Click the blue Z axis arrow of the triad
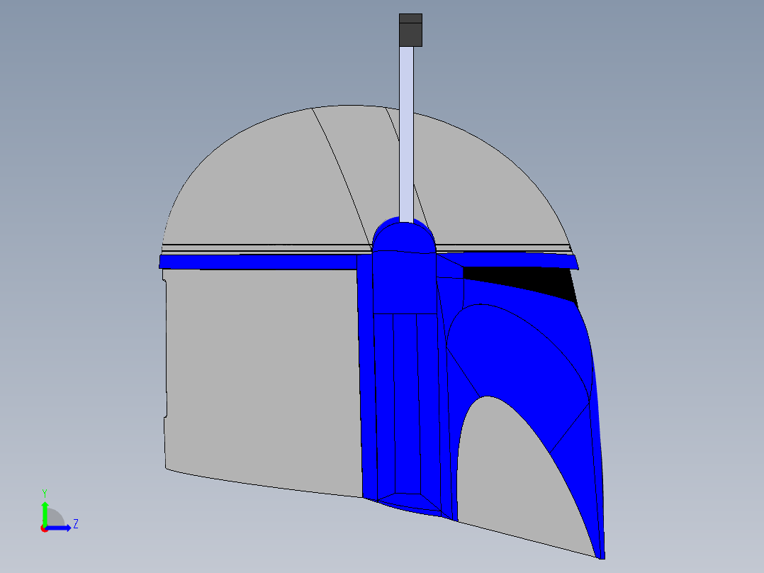The image size is (764, 573). click(x=58, y=528)
